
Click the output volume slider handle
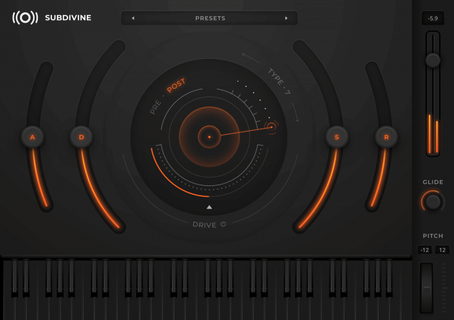point(433,60)
